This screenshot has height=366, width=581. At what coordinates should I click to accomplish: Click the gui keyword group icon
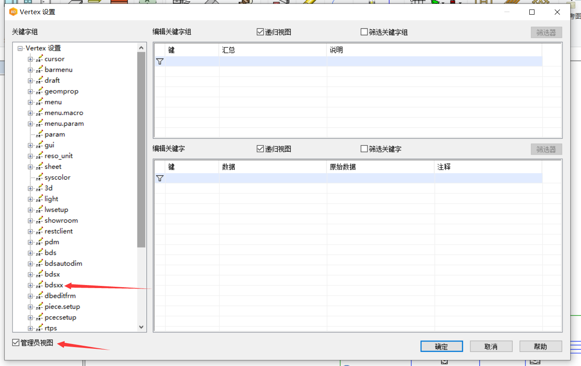(40, 145)
